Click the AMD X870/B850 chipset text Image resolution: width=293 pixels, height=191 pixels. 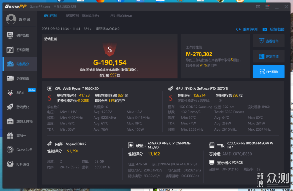click(x=237, y=154)
